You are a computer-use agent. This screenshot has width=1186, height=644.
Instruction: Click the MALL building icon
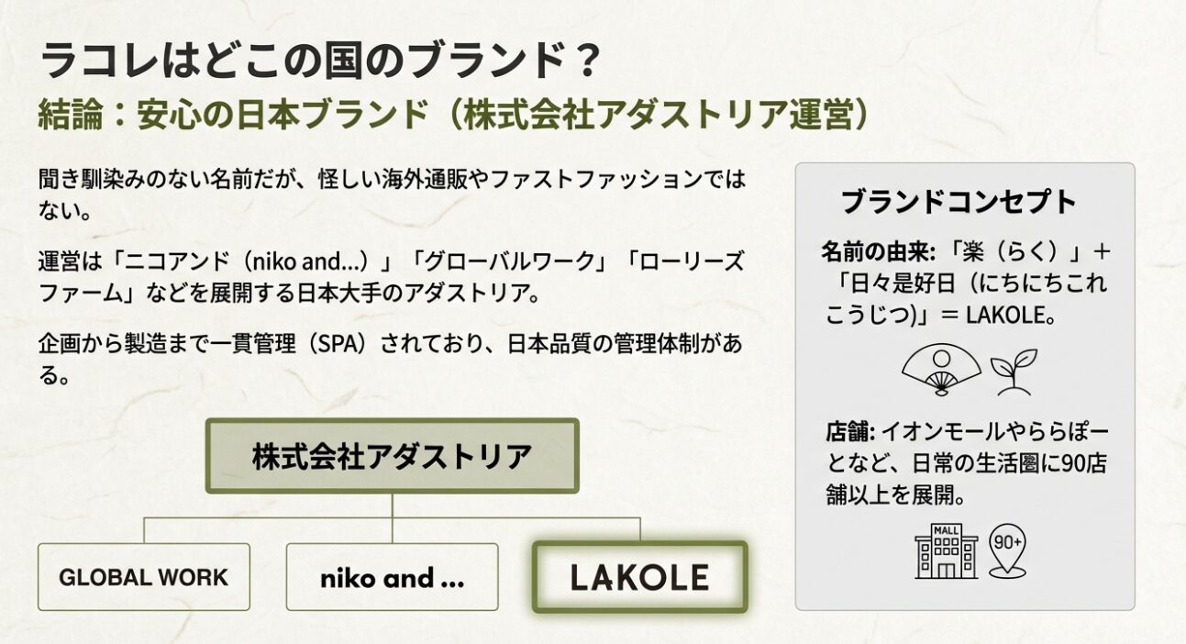click(x=946, y=551)
